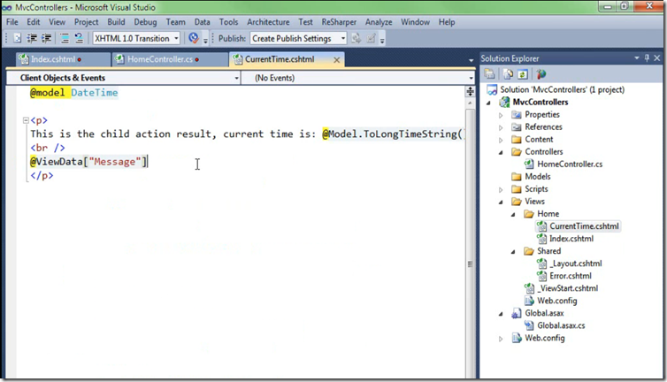Click the Properties icon in Solution Explorer toolbar
Image resolution: width=667 pixels, height=382 pixels.
tap(489, 74)
